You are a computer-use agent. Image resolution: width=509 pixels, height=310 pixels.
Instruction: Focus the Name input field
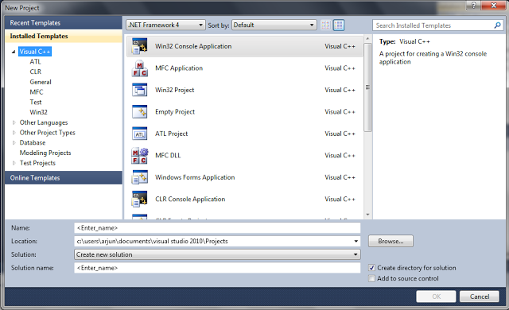pyautogui.click(x=217, y=228)
